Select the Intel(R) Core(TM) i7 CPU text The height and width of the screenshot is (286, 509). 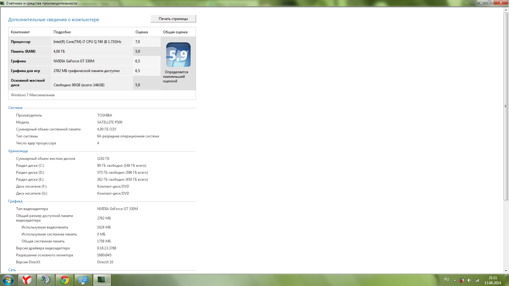[87, 42]
